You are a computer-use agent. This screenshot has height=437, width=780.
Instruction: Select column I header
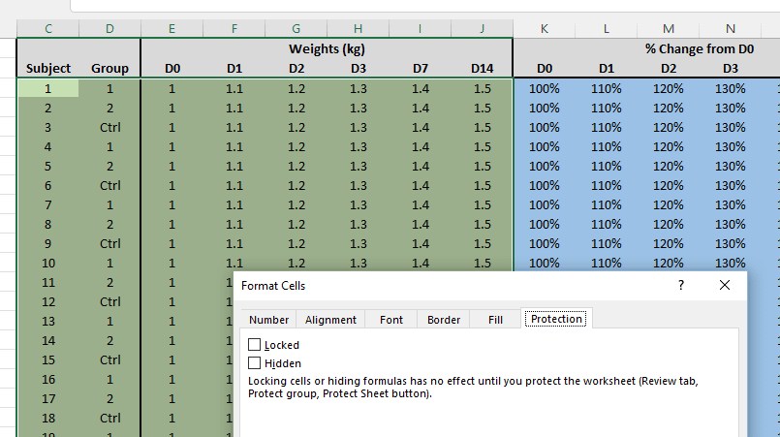click(x=421, y=29)
